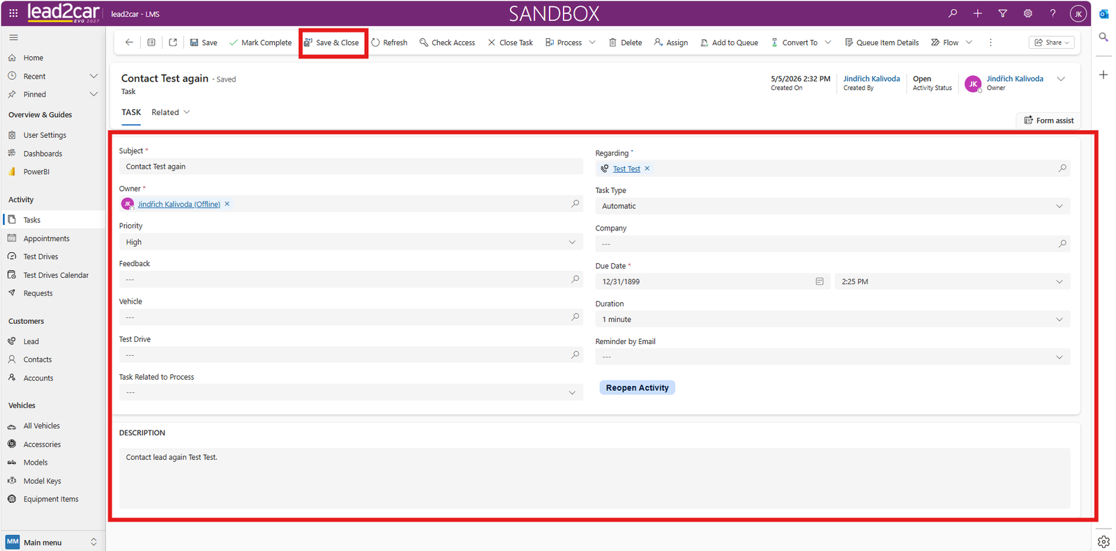Select the TASK tab
Image resolution: width=1116 pixels, height=551 pixels.
pos(131,112)
